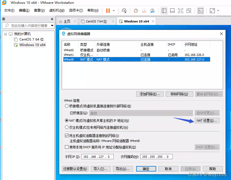Image resolution: width=231 pixels, height=180 pixels.
Task: Select the VMnet1 row in the network list
Action: [136, 55]
